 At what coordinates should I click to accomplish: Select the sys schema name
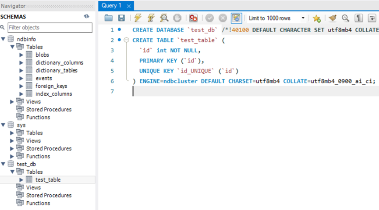(x=21, y=125)
